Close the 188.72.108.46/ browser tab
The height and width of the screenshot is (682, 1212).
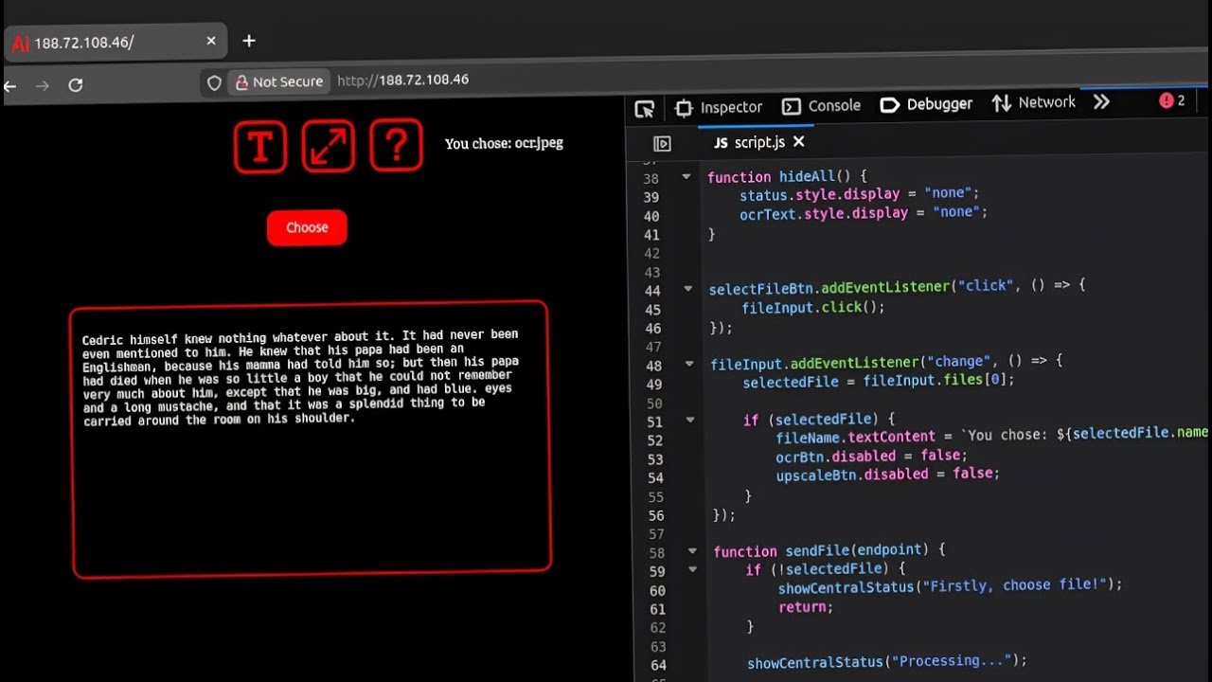coord(211,41)
